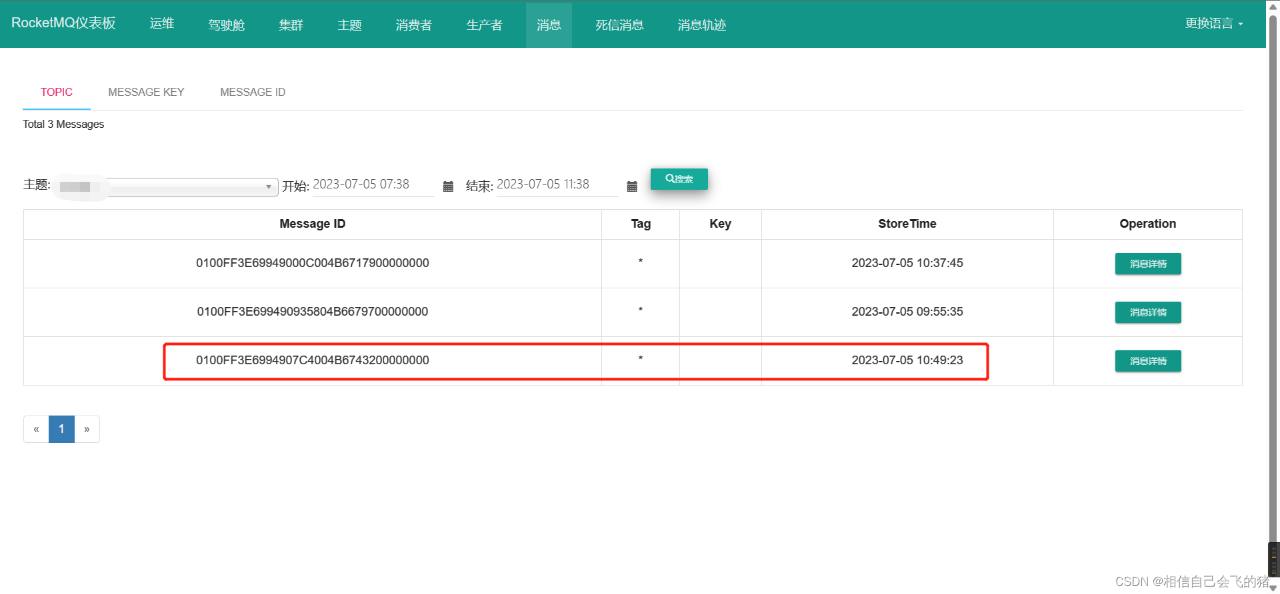This screenshot has height=594, width=1280.
Task: Click the StoreTime column header
Action: 907,224
